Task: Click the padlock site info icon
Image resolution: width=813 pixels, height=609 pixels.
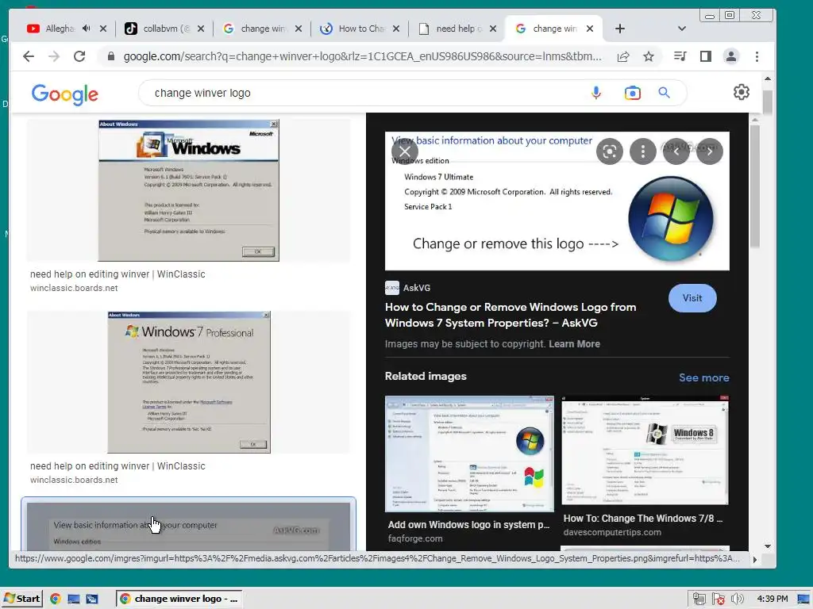Action: (x=110, y=56)
